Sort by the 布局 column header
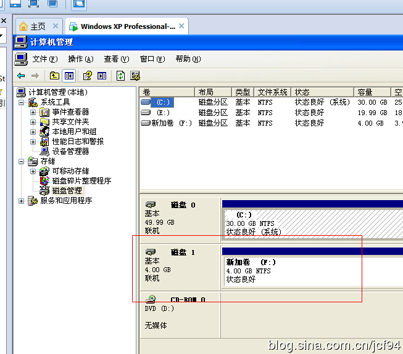Viewport: 403px width, 354px height. click(x=213, y=92)
